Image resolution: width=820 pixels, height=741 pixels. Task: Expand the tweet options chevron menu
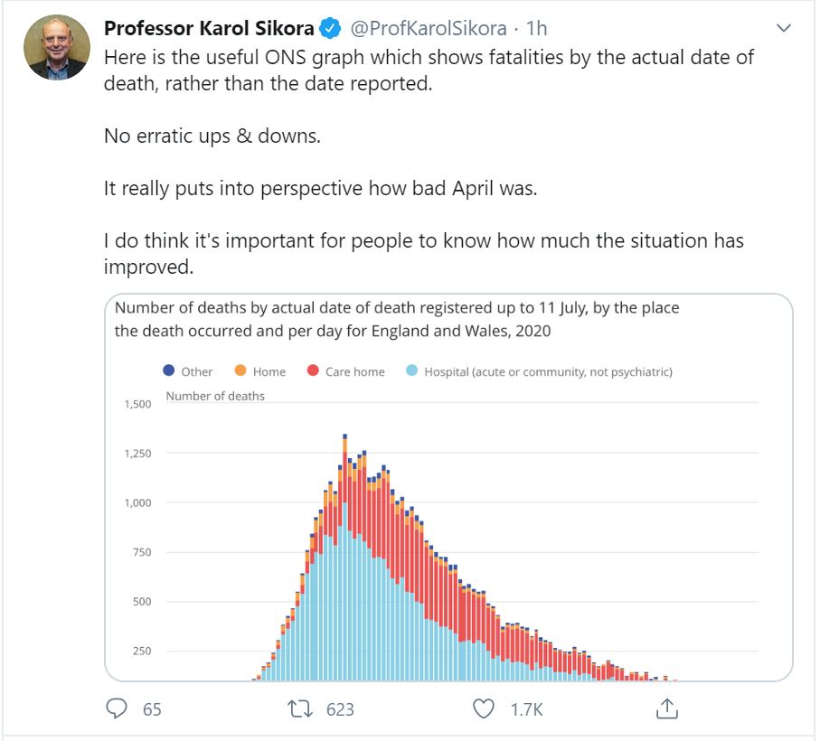[784, 29]
